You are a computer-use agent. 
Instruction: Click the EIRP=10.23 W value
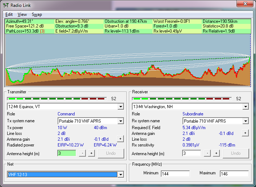[x=71, y=145]
